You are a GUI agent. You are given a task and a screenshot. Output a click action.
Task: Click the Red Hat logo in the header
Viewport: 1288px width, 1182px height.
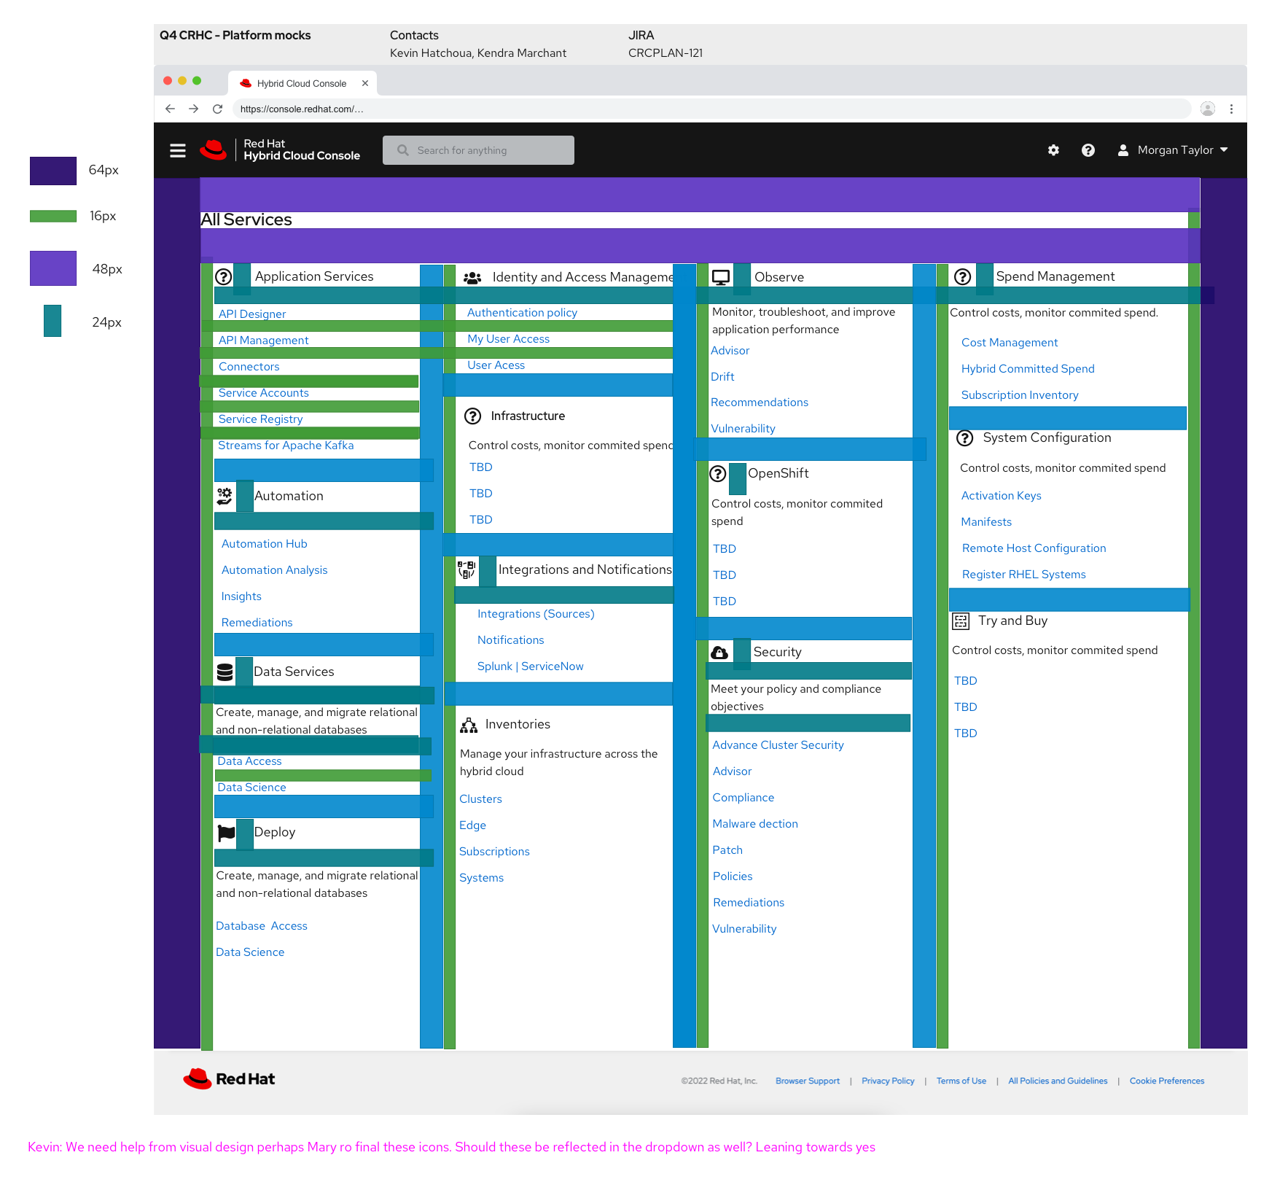(x=214, y=149)
